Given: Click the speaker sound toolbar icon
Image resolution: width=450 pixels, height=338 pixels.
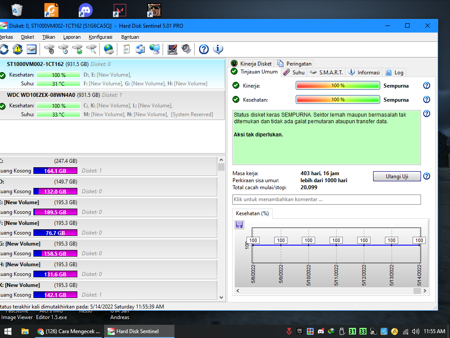Looking at the screenshot, I should pos(186,49).
